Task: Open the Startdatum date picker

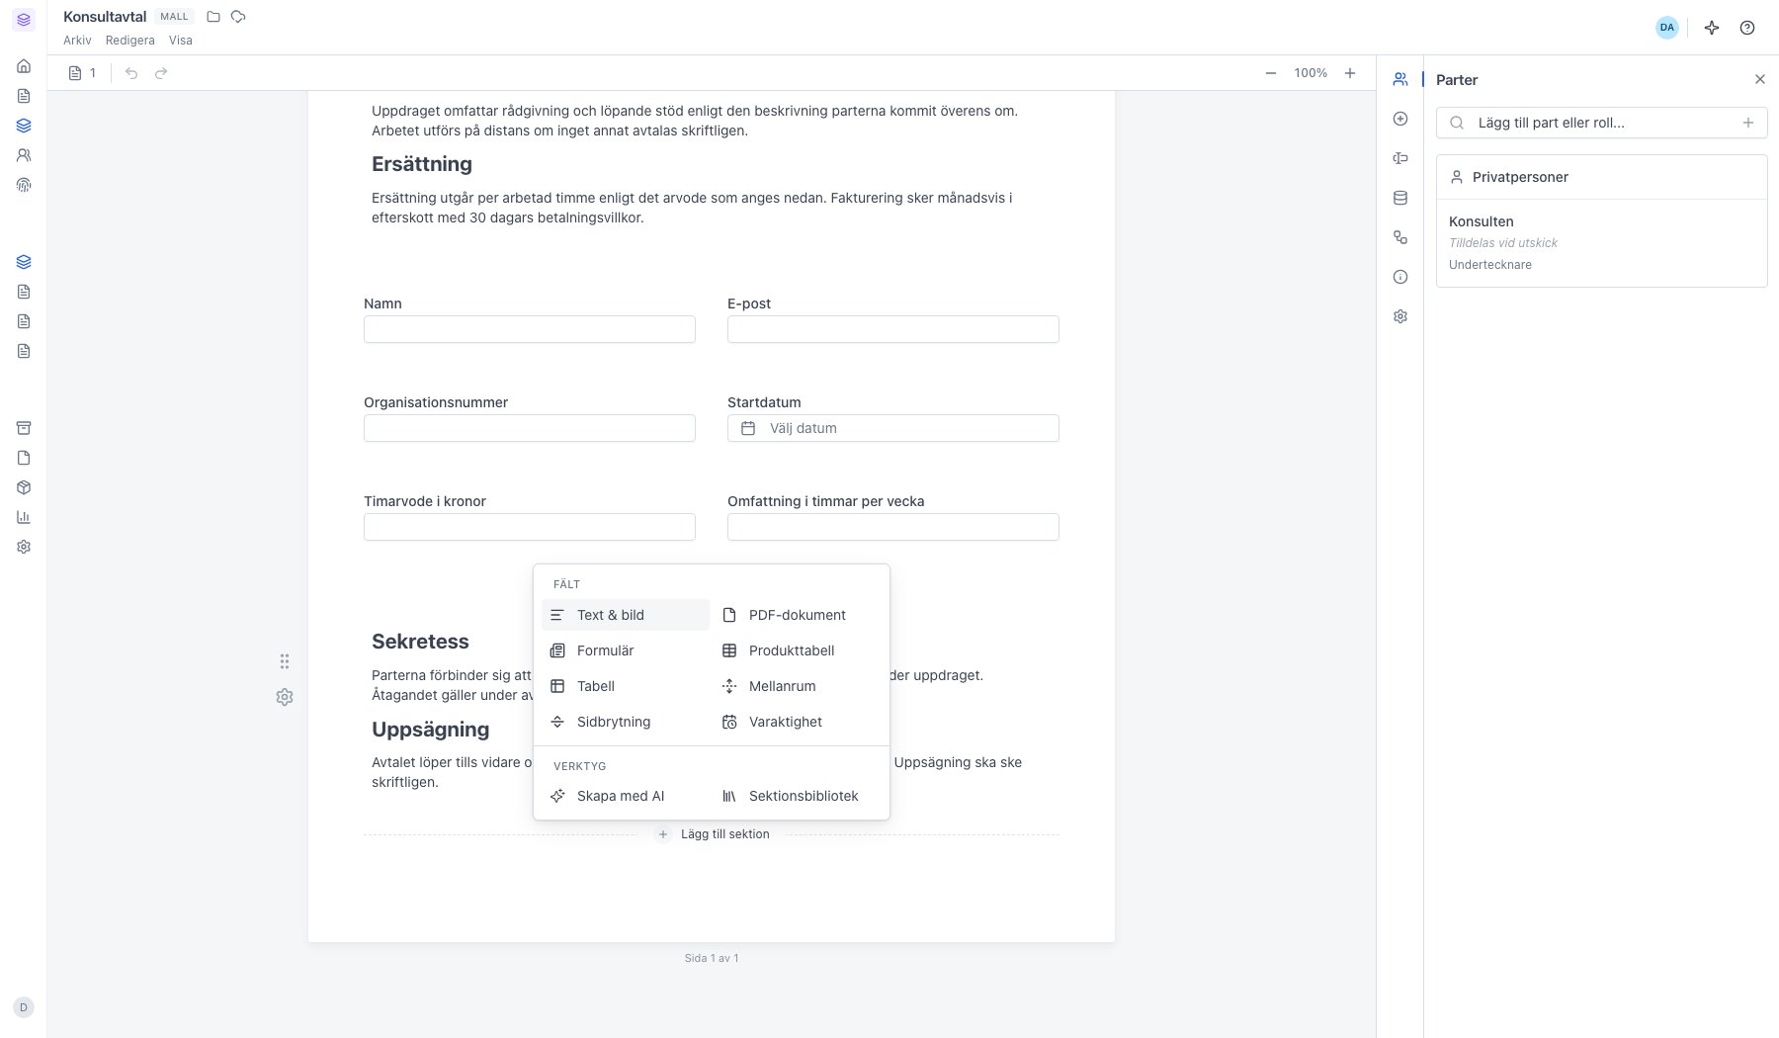Action: tap(893, 428)
